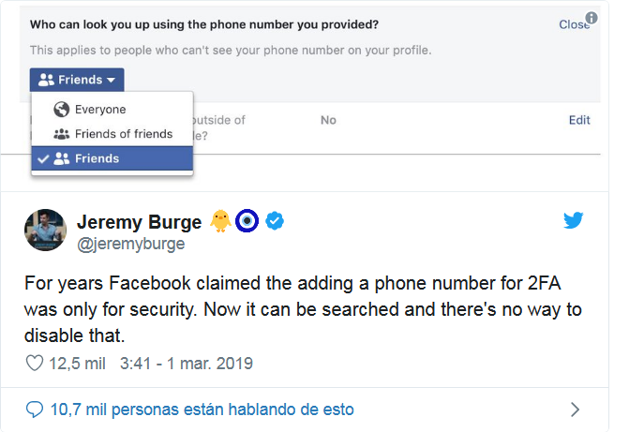Select the checked Friends option
The height and width of the screenshot is (432, 644).
[97, 158]
